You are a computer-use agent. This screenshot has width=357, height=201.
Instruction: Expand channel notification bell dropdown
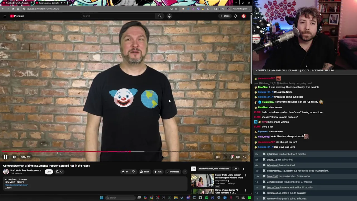(59, 172)
